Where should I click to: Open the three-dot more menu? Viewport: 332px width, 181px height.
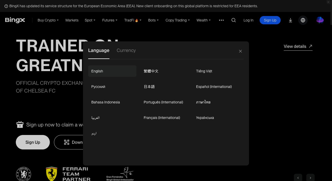point(221,20)
